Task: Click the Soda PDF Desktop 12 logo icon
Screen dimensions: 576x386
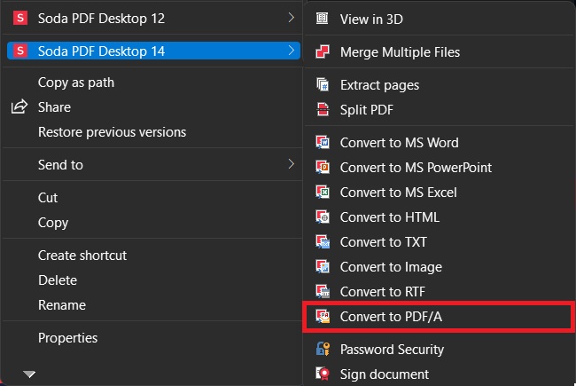Action: pyautogui.click(x=20, y=18)
